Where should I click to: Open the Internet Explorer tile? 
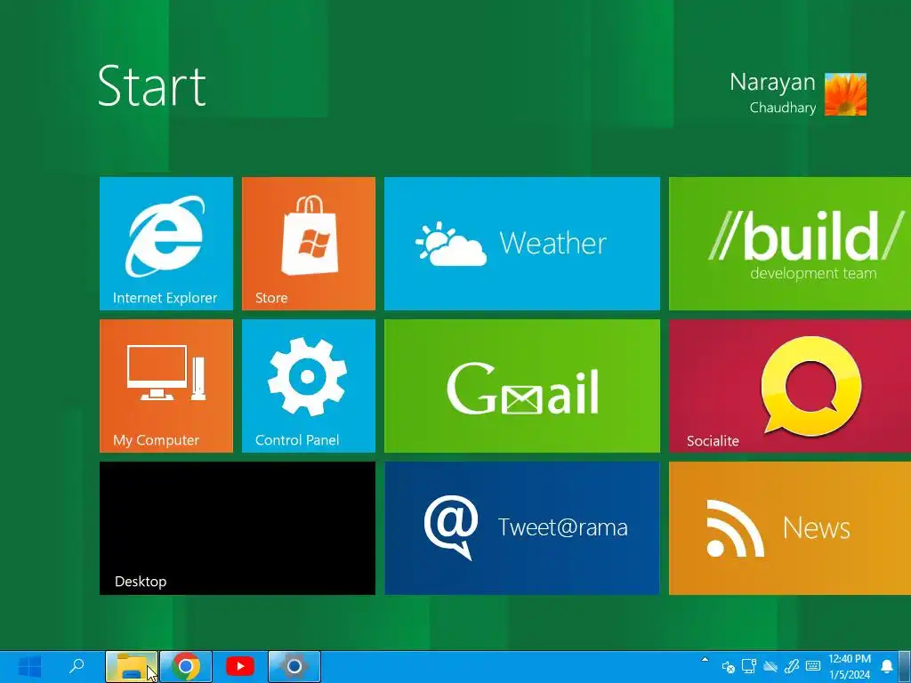pyautogui.click(x=166, y=244)
